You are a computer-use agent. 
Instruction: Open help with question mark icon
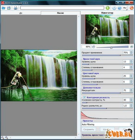pyautogui.click(x=119, y=8)
